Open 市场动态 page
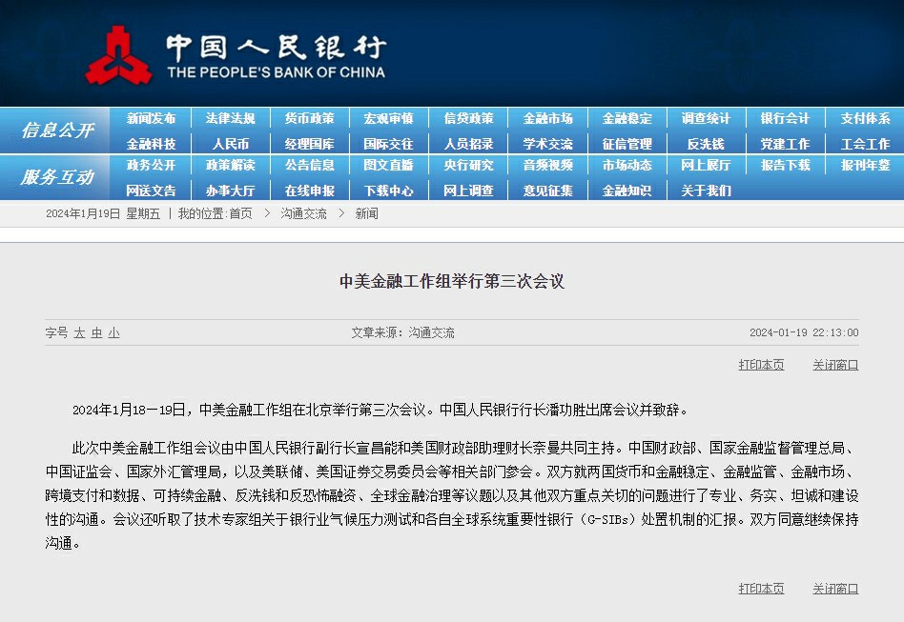The image size is (904, 622). pos(627,166)
